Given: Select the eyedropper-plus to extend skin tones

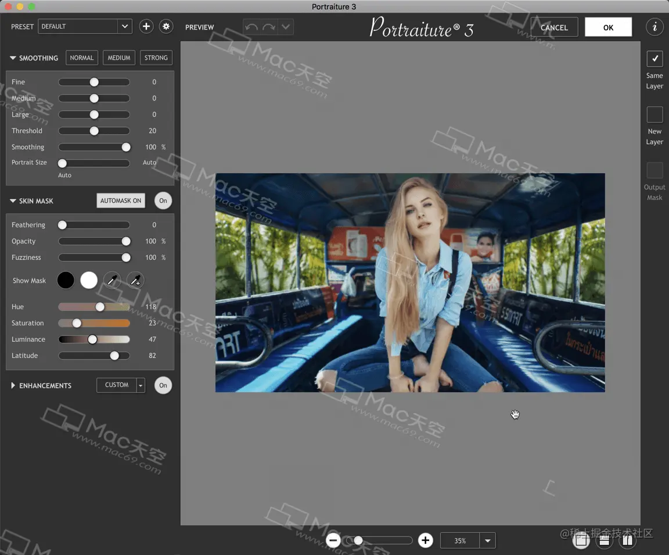Looking at the screenshot, I should tap(135, 280).
